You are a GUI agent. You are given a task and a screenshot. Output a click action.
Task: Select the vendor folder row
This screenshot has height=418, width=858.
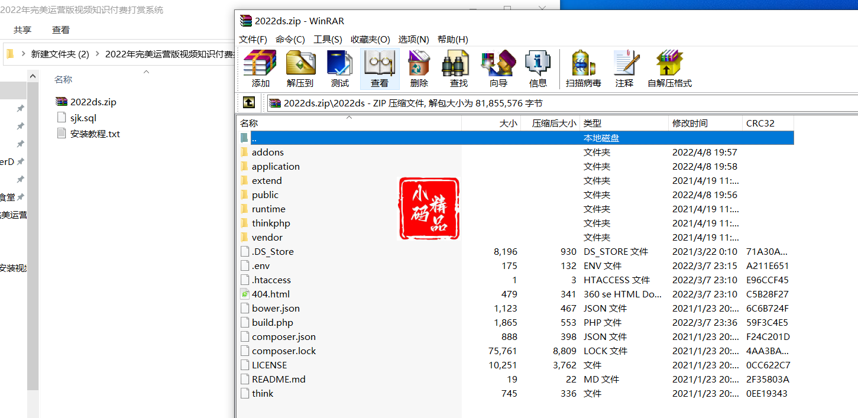point(515,237)
